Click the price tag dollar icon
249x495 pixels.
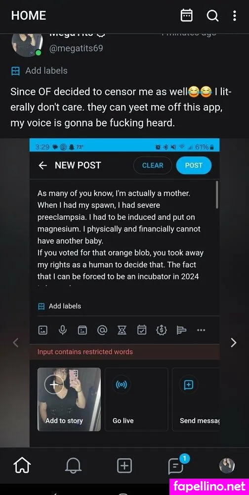point(161,330)
